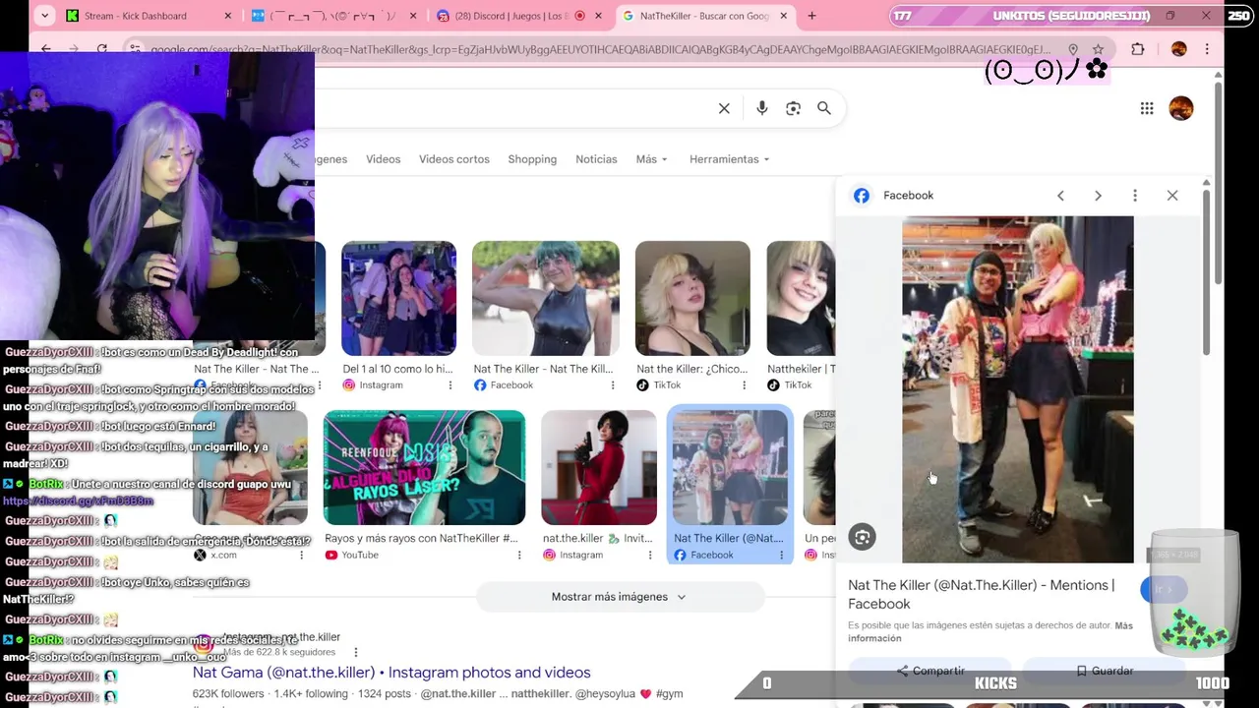This screenshot has width=1259, height=708.
Task: Open options for the Instagram 'Del 1 al 10' result
Action: [450, 385]
